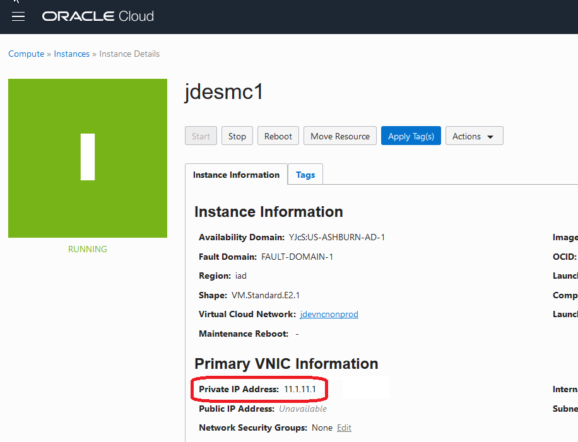Click the green RUNNING status icon
578x442 pixels.
(x=87, y=158)
